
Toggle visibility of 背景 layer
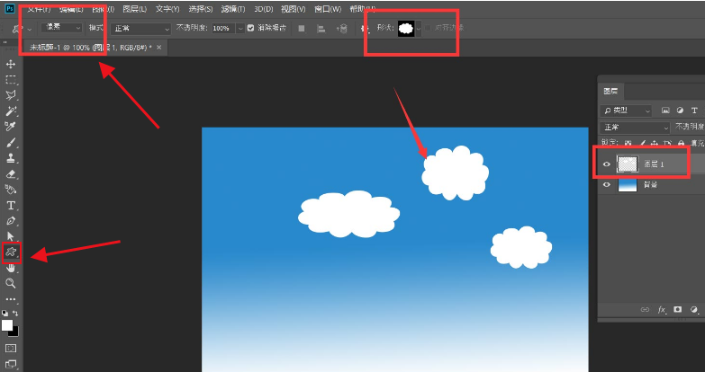607,185
